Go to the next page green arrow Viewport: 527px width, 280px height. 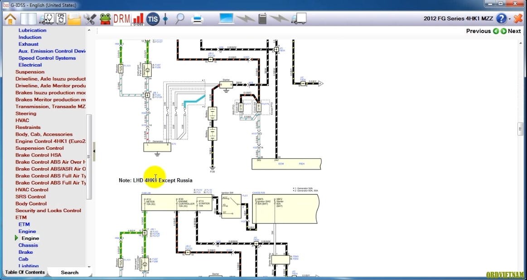coord(503,31)
